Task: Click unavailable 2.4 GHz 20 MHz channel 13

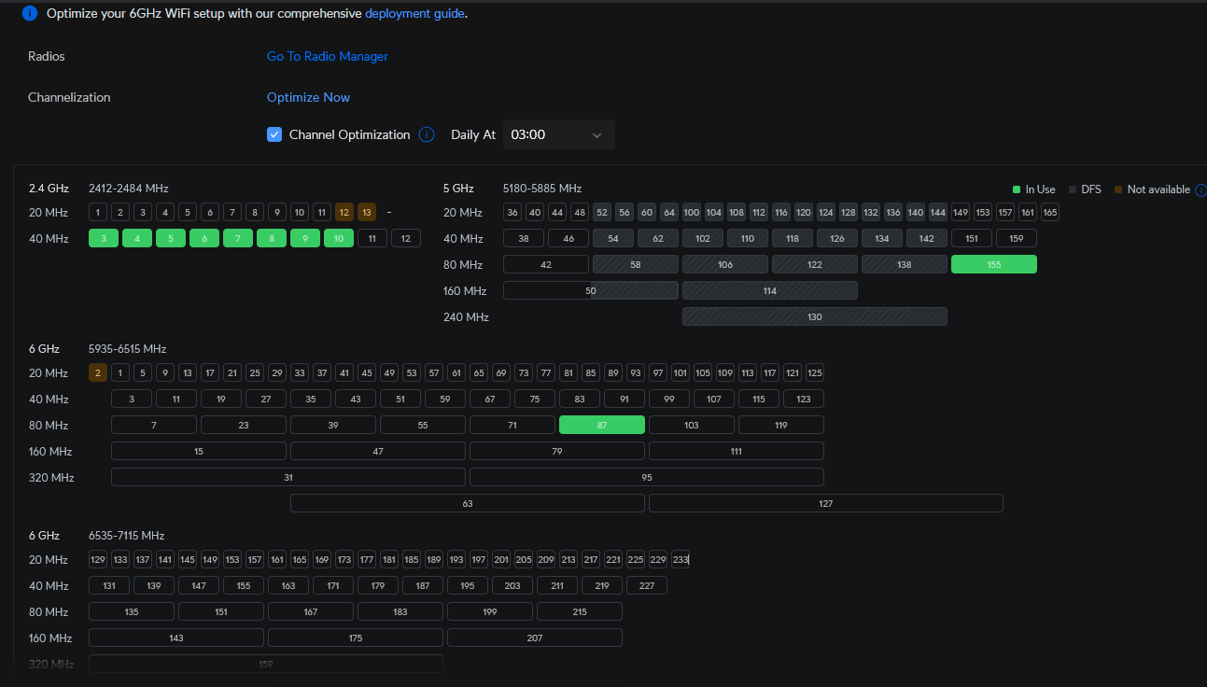Action: coord(367,212)
